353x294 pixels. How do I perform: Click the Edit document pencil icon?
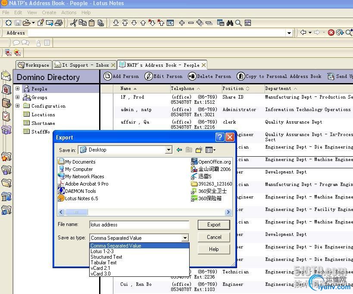click(x=41, y=23)
